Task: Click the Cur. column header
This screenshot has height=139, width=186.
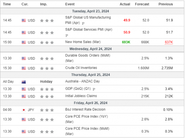Action: pos(25,4)
